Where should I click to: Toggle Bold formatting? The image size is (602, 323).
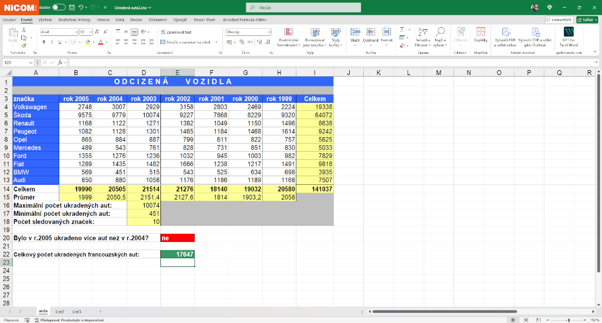tap(44, 42)
